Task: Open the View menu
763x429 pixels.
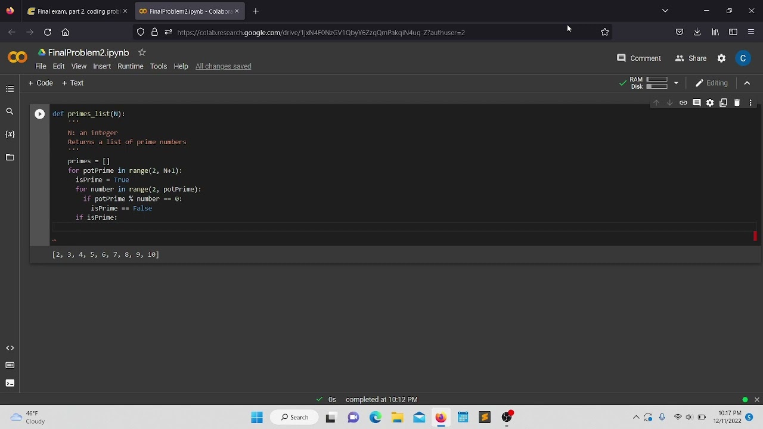Action: pos(79,66)
